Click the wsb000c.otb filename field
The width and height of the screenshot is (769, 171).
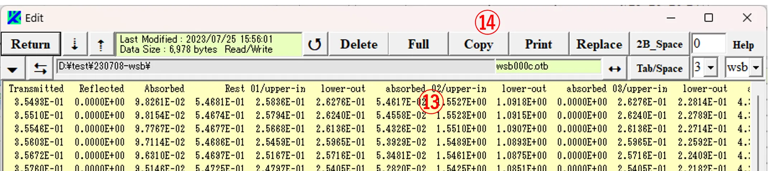pyautogui.click(x=547, y=67)
